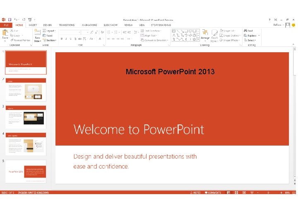The image size is (298, 224).
Task: Click Start From Beginning icon in quick access toolbar
Action: (x=30, y=19)
